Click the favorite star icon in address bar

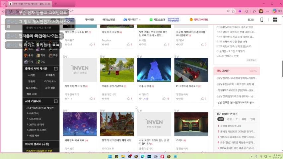pyautogui.click(x=233, y=11)
